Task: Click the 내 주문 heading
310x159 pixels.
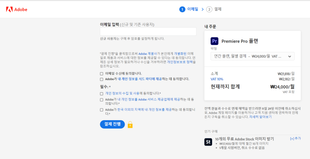Action: (x=210, y=27)
